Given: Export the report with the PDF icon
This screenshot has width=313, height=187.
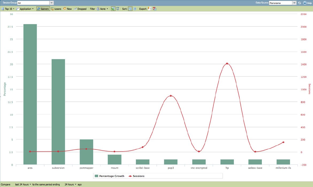Looking at the screenshot, I should pyautogui.click(x=155, y=9).
